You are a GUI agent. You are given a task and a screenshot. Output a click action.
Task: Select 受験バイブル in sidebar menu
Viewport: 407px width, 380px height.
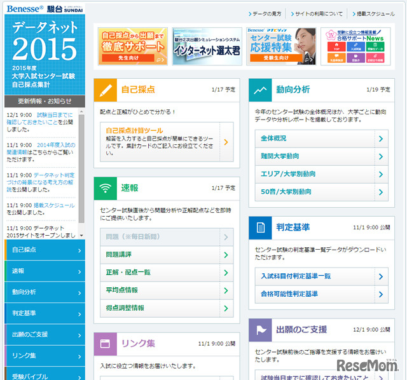(45, 374)
